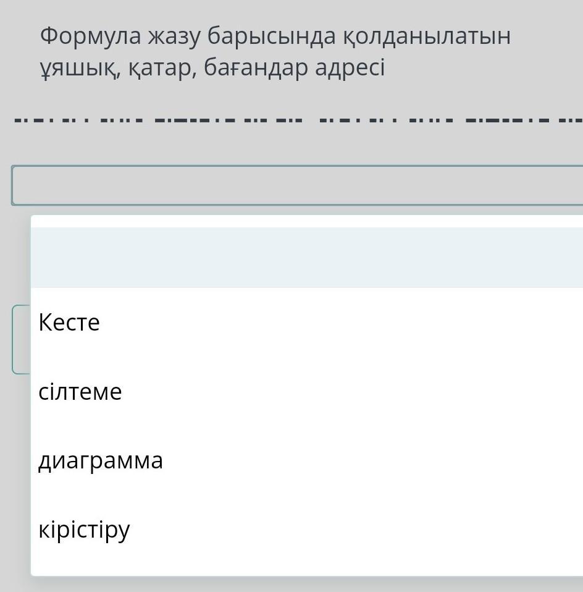The image size is (583, 592).
Task: Click the dashed separator line under the question
Action: 296,119
